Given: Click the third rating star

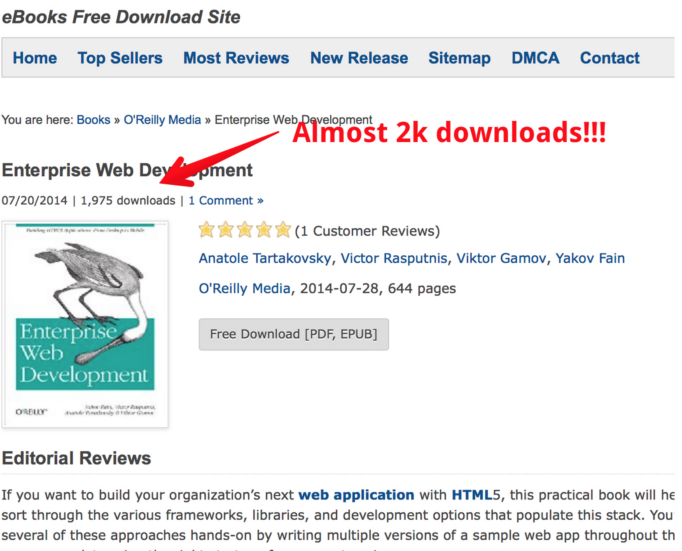Looking at the screenshot, I should (245, 230).
